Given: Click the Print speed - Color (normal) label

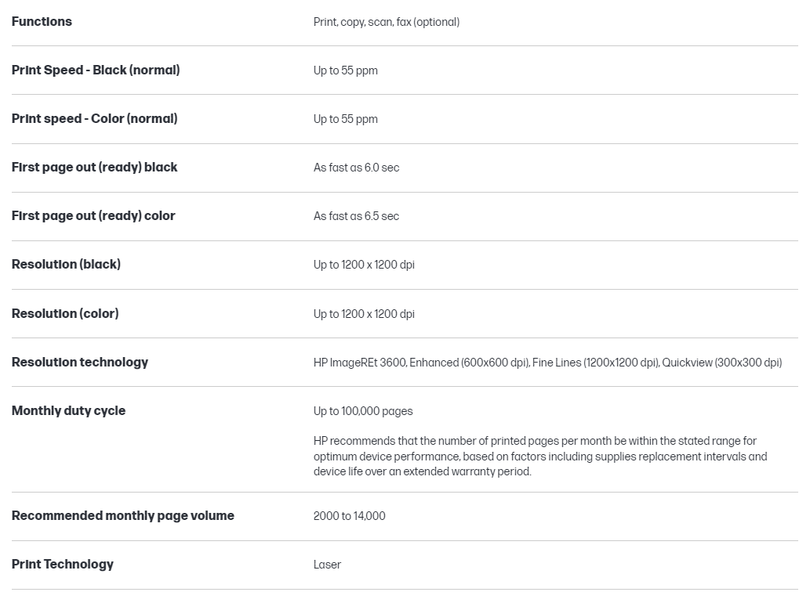Looking at the screenshot, I should click(94, 119).
